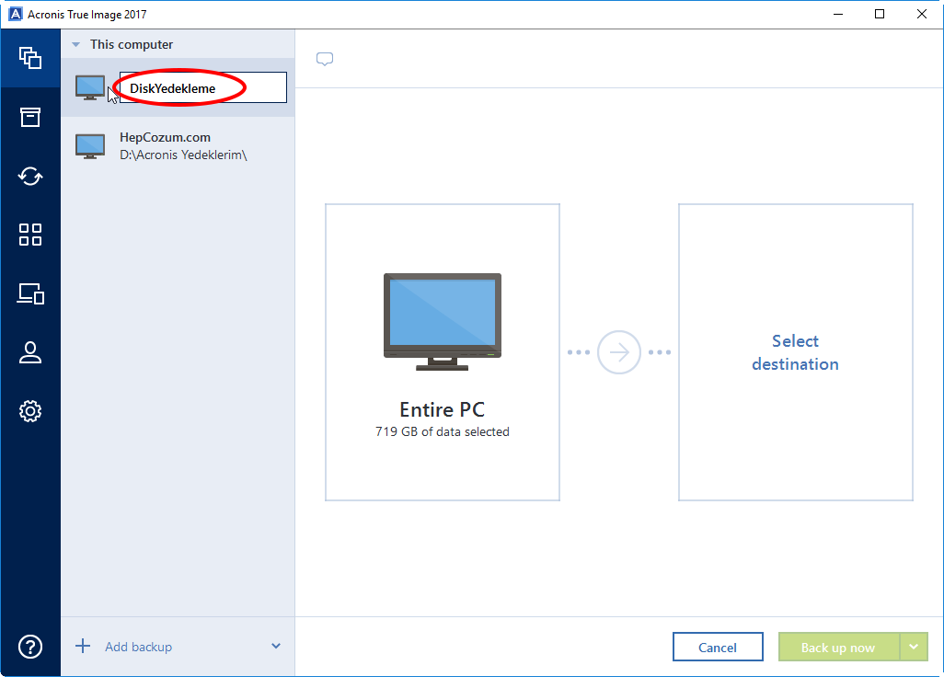Click the arrow circle between source and destination
The width and height of the screenshot is (944, 677).
tap(618, 352)
